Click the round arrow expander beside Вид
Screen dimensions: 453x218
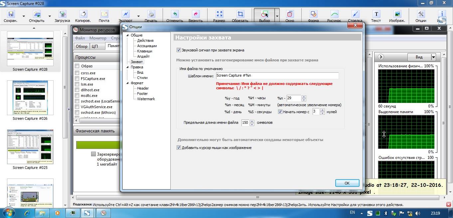tap(381, 57)
